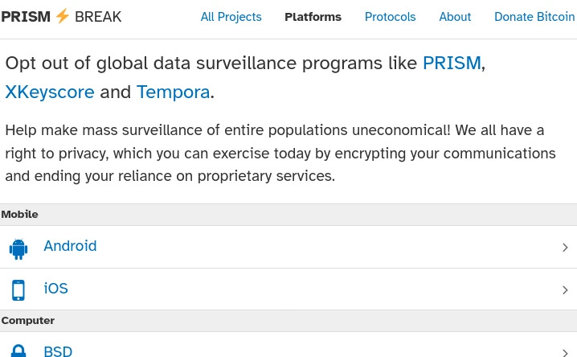The image size is (577, 357).
Task: Click the lightning bolt logo icon
Action: coord(62,16)
